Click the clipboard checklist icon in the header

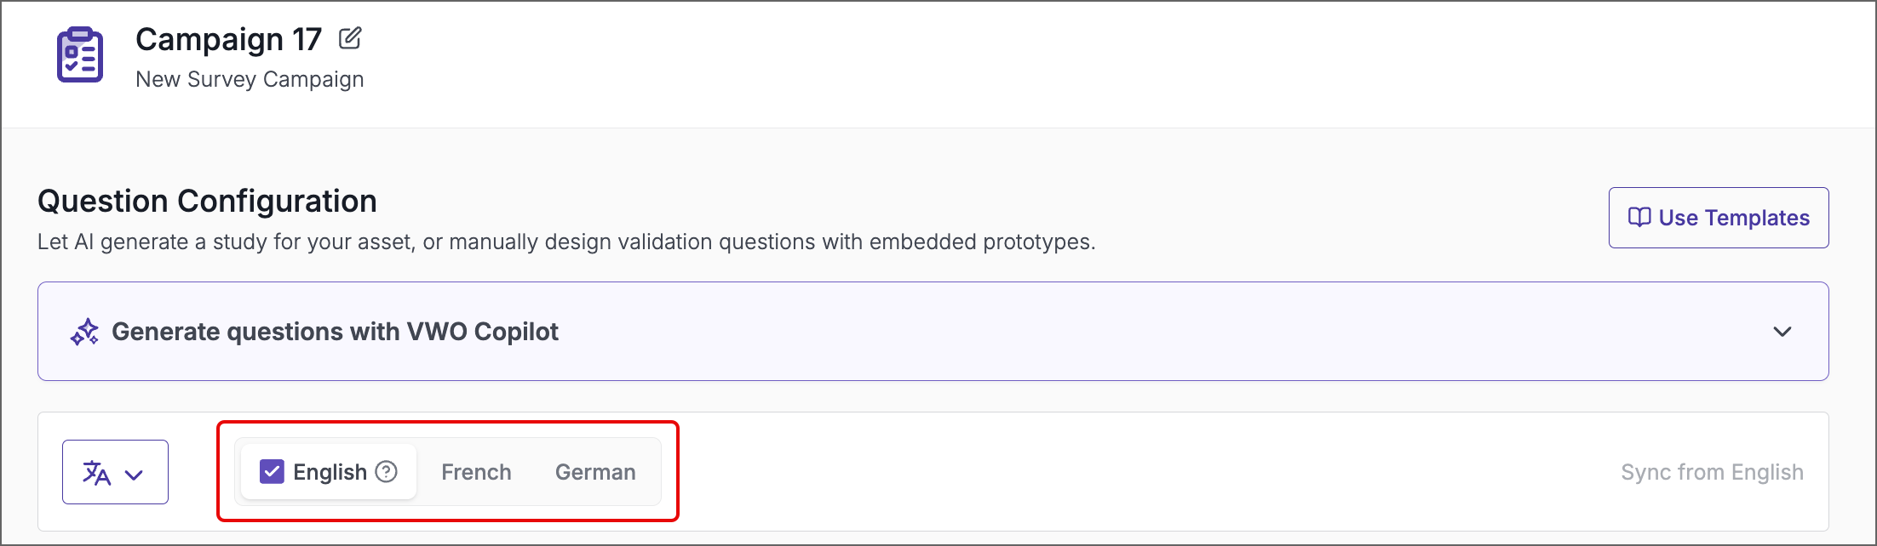point(78,54)
